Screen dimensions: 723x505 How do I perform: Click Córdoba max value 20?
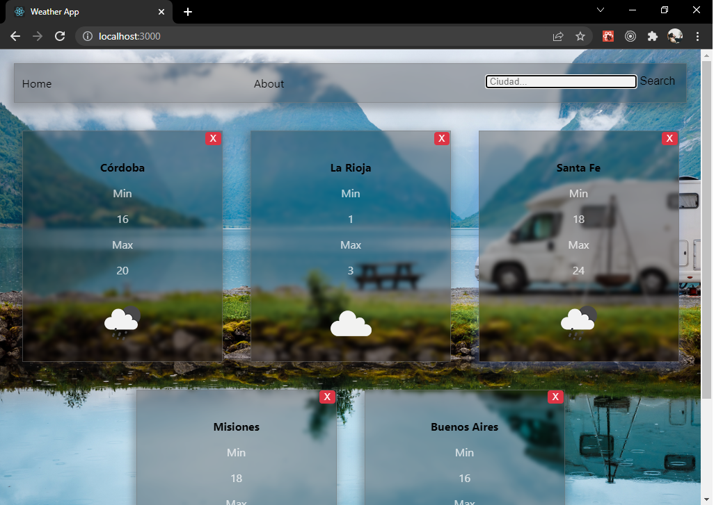coord(122,271)
